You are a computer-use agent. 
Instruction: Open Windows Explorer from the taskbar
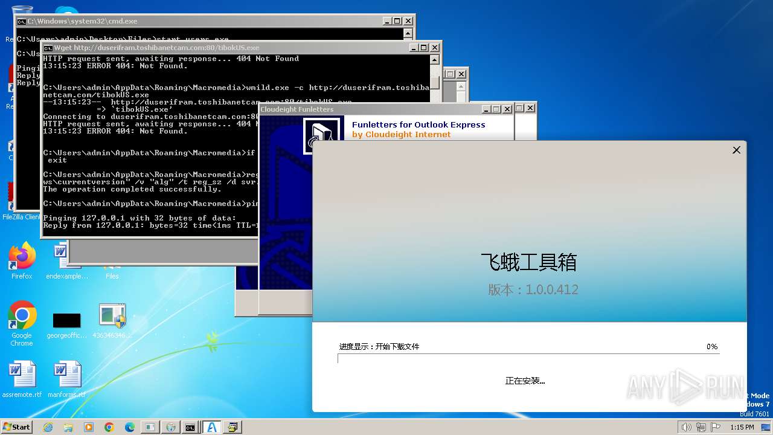[x=68, y=427]
